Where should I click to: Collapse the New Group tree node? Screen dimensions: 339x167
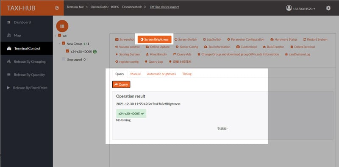coord(59,44)
